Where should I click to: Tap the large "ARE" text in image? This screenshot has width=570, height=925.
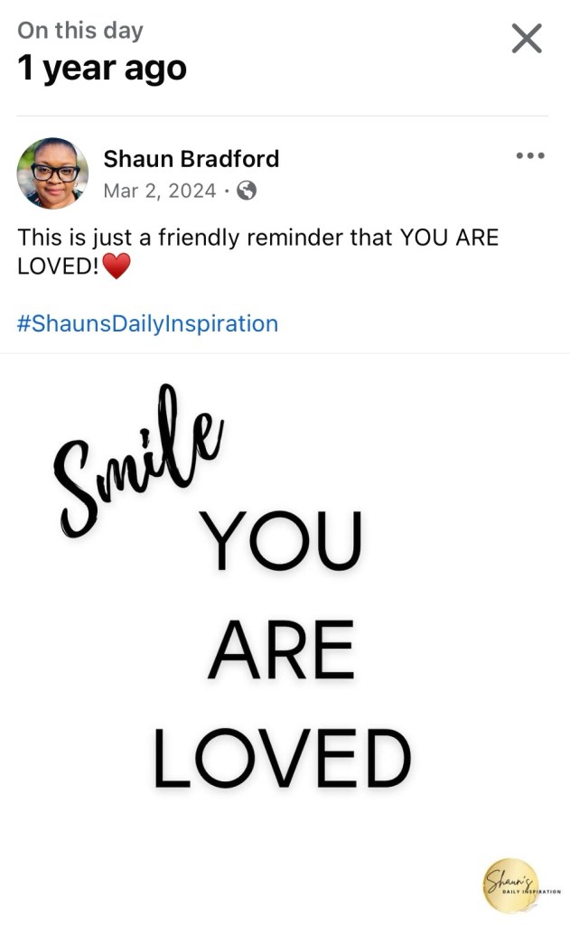pyautogui.click(x=281, y=649)
